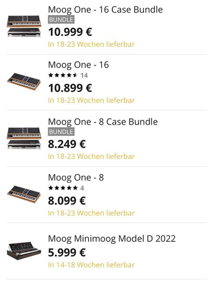Open the 4 reviews count for Moog One - 8
The width and height of the screenshot is (209, 281).
tap(82, 188)
